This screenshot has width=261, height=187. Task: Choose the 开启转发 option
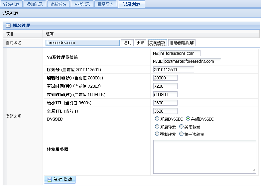coord(157,127)
